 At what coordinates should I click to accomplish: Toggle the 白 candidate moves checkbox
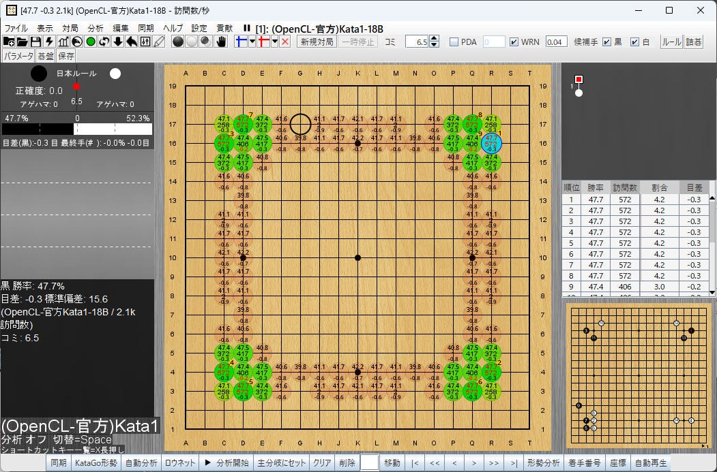coord(634,42)
